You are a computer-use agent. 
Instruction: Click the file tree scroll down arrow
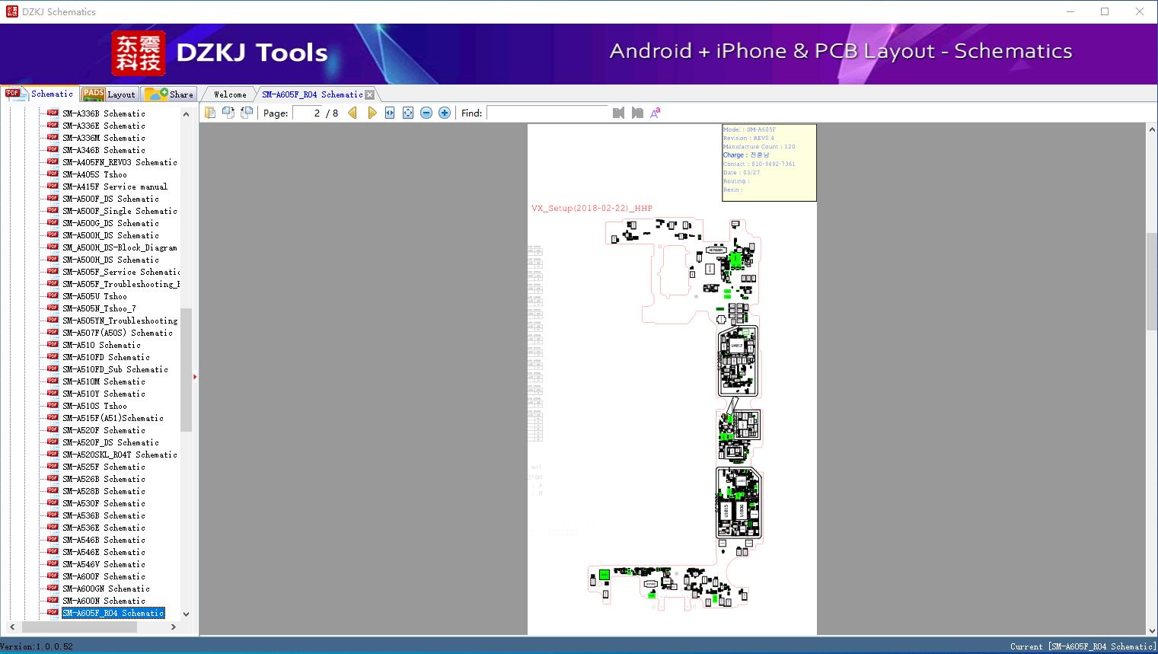click(186, 614)
